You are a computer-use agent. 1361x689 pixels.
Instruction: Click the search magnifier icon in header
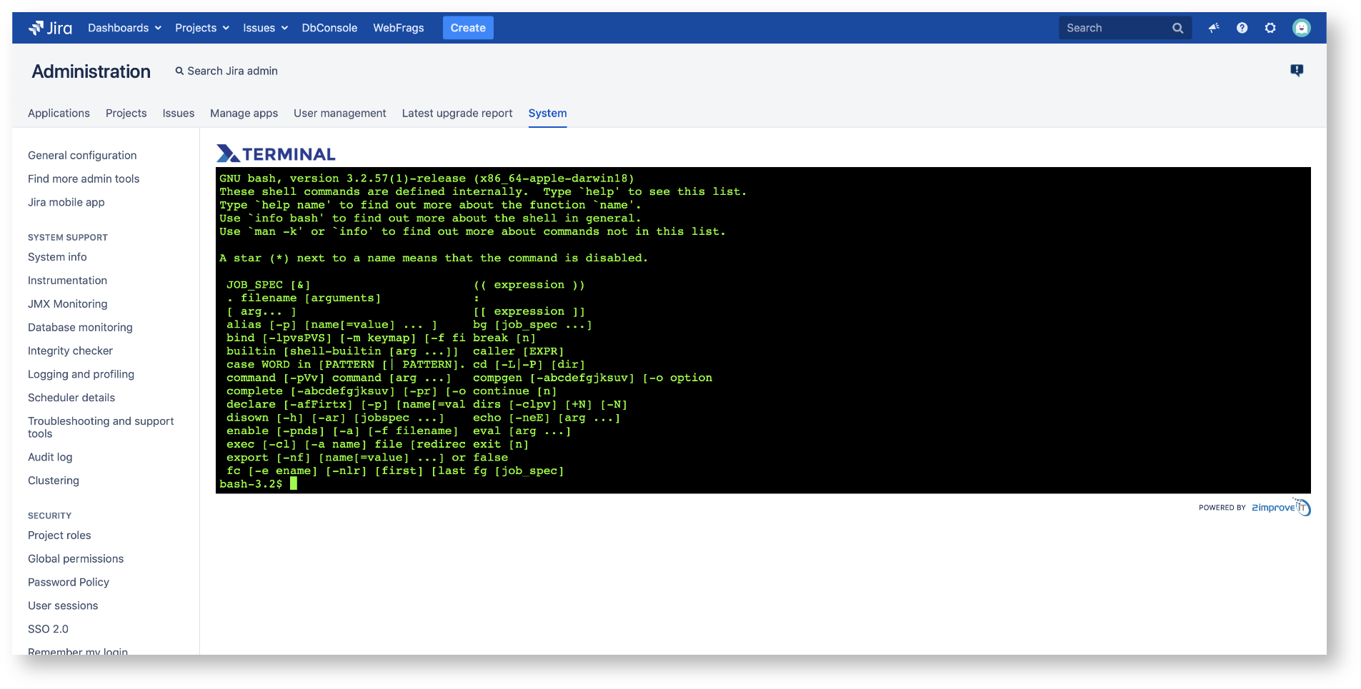1178,28
